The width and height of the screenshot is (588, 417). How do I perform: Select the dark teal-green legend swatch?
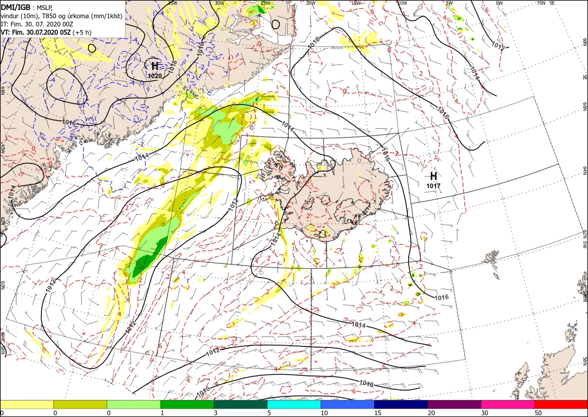click(240, 404)
